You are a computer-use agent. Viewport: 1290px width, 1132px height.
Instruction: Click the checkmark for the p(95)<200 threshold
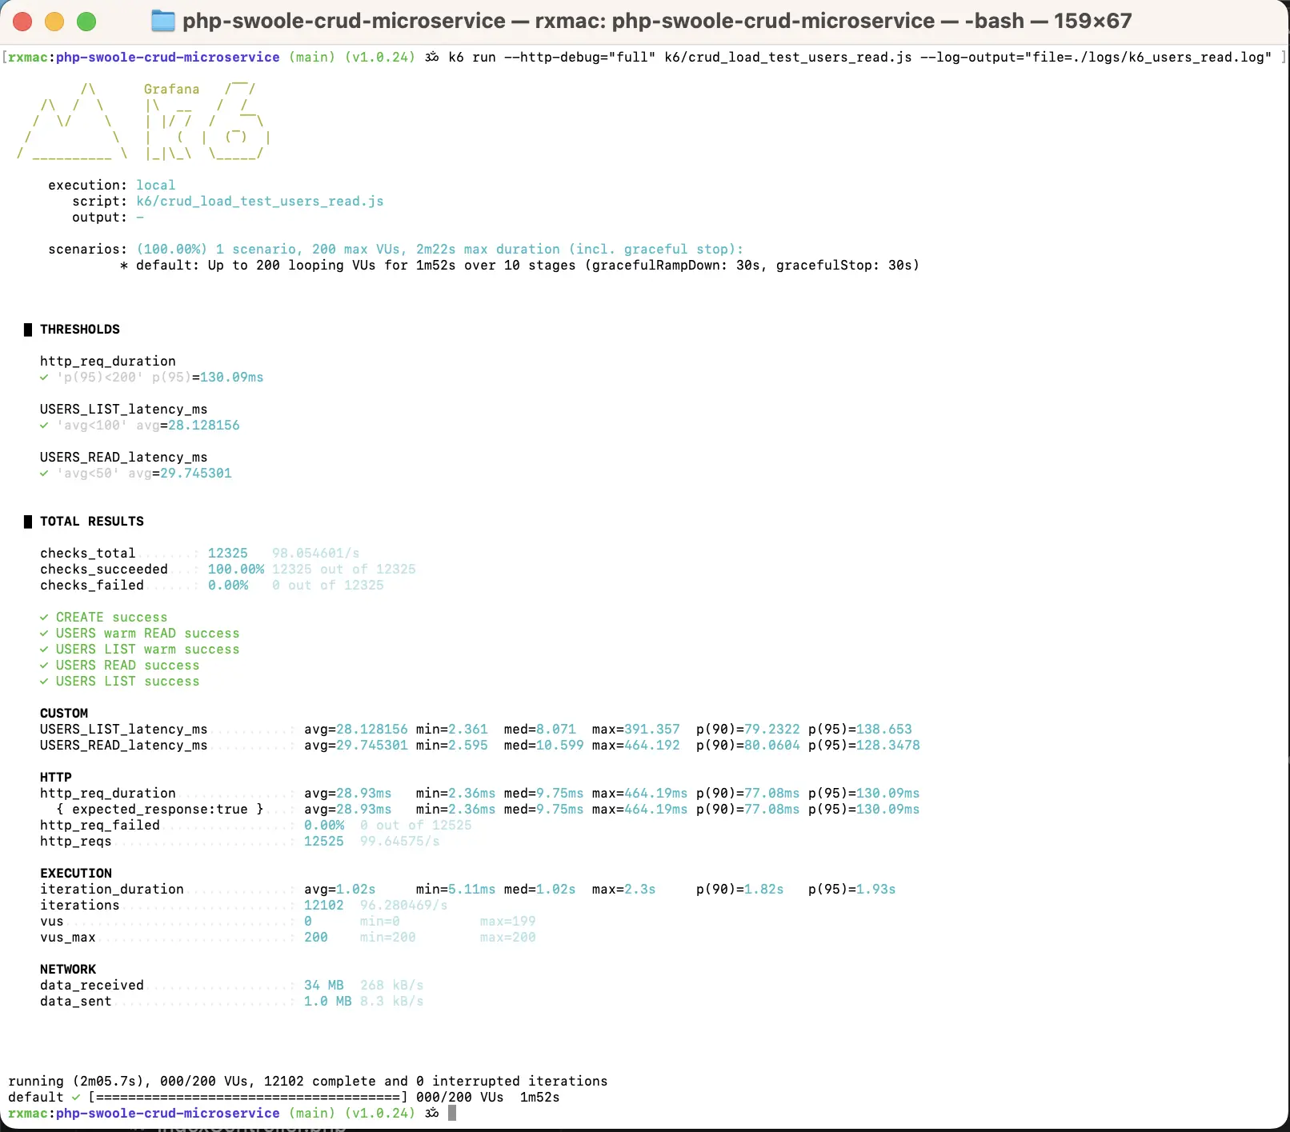pos(44,378)
